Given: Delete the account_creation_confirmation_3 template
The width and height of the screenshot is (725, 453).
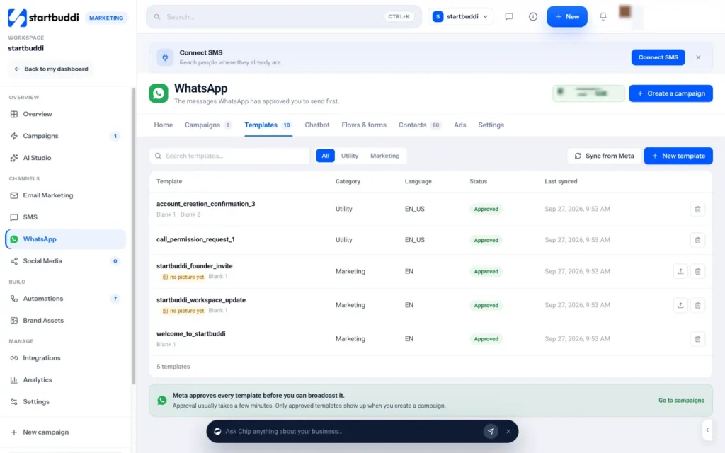Looking at the screenshot, I should tap(697, 209).
